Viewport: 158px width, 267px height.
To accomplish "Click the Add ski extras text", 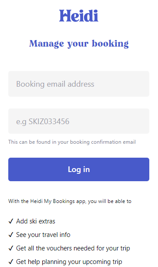I will pyautogui.click(x=36, y=221).
